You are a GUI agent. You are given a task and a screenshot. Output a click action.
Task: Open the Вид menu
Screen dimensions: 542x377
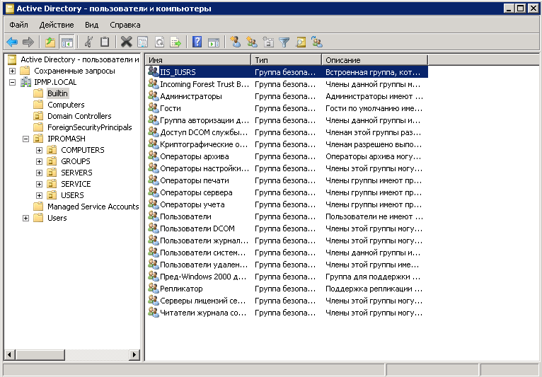click(91, 25)
